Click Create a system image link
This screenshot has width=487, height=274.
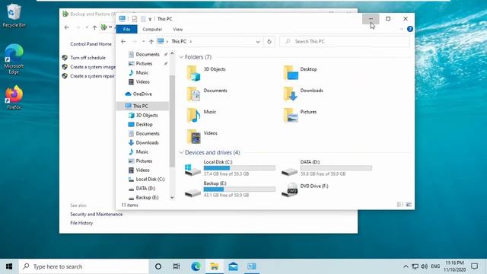93,67
